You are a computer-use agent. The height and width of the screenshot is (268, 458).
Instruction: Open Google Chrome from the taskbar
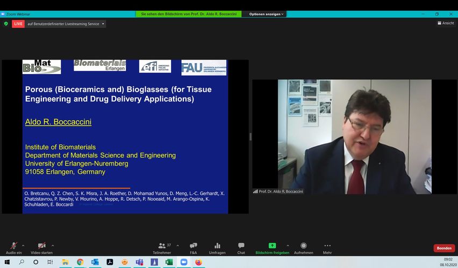coord(80,262)
